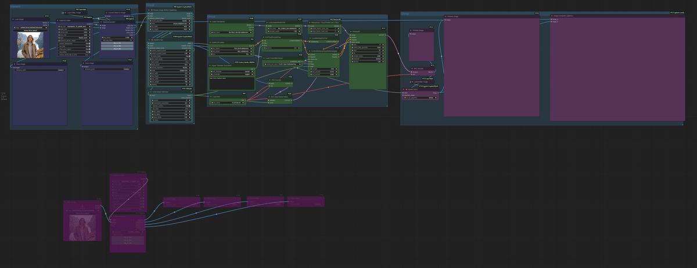Collapse the LoraLoaderModelOnly node via its title dot
The image size is (697, 268).
point(267,22)
